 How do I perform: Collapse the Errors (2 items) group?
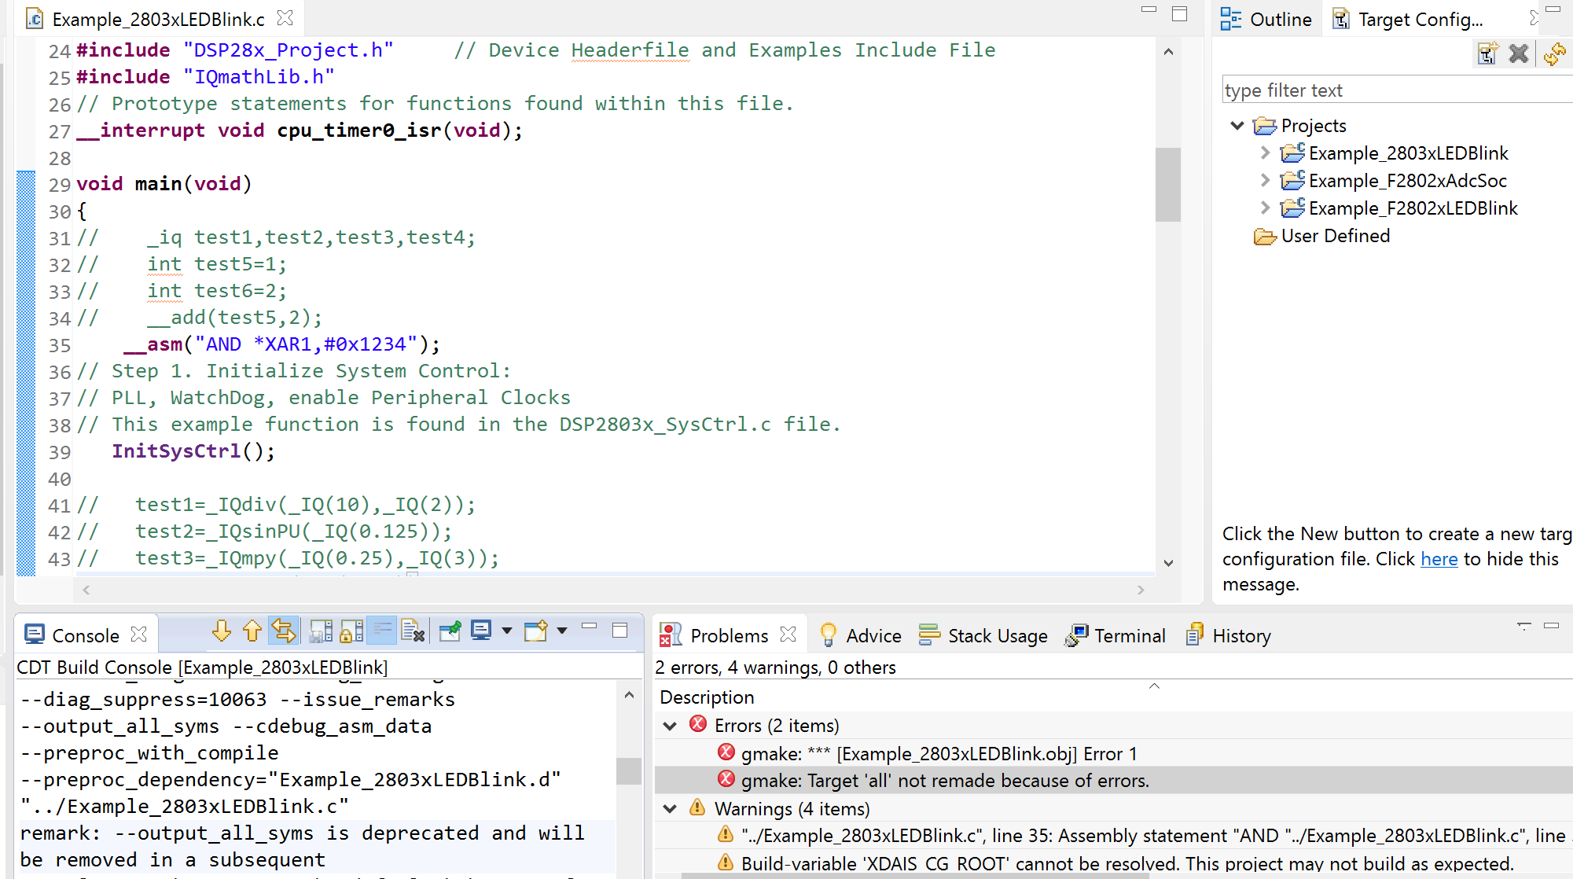(670, 726)
